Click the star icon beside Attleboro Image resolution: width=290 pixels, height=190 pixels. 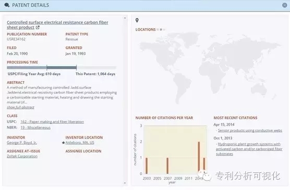(x=64, y=143)
